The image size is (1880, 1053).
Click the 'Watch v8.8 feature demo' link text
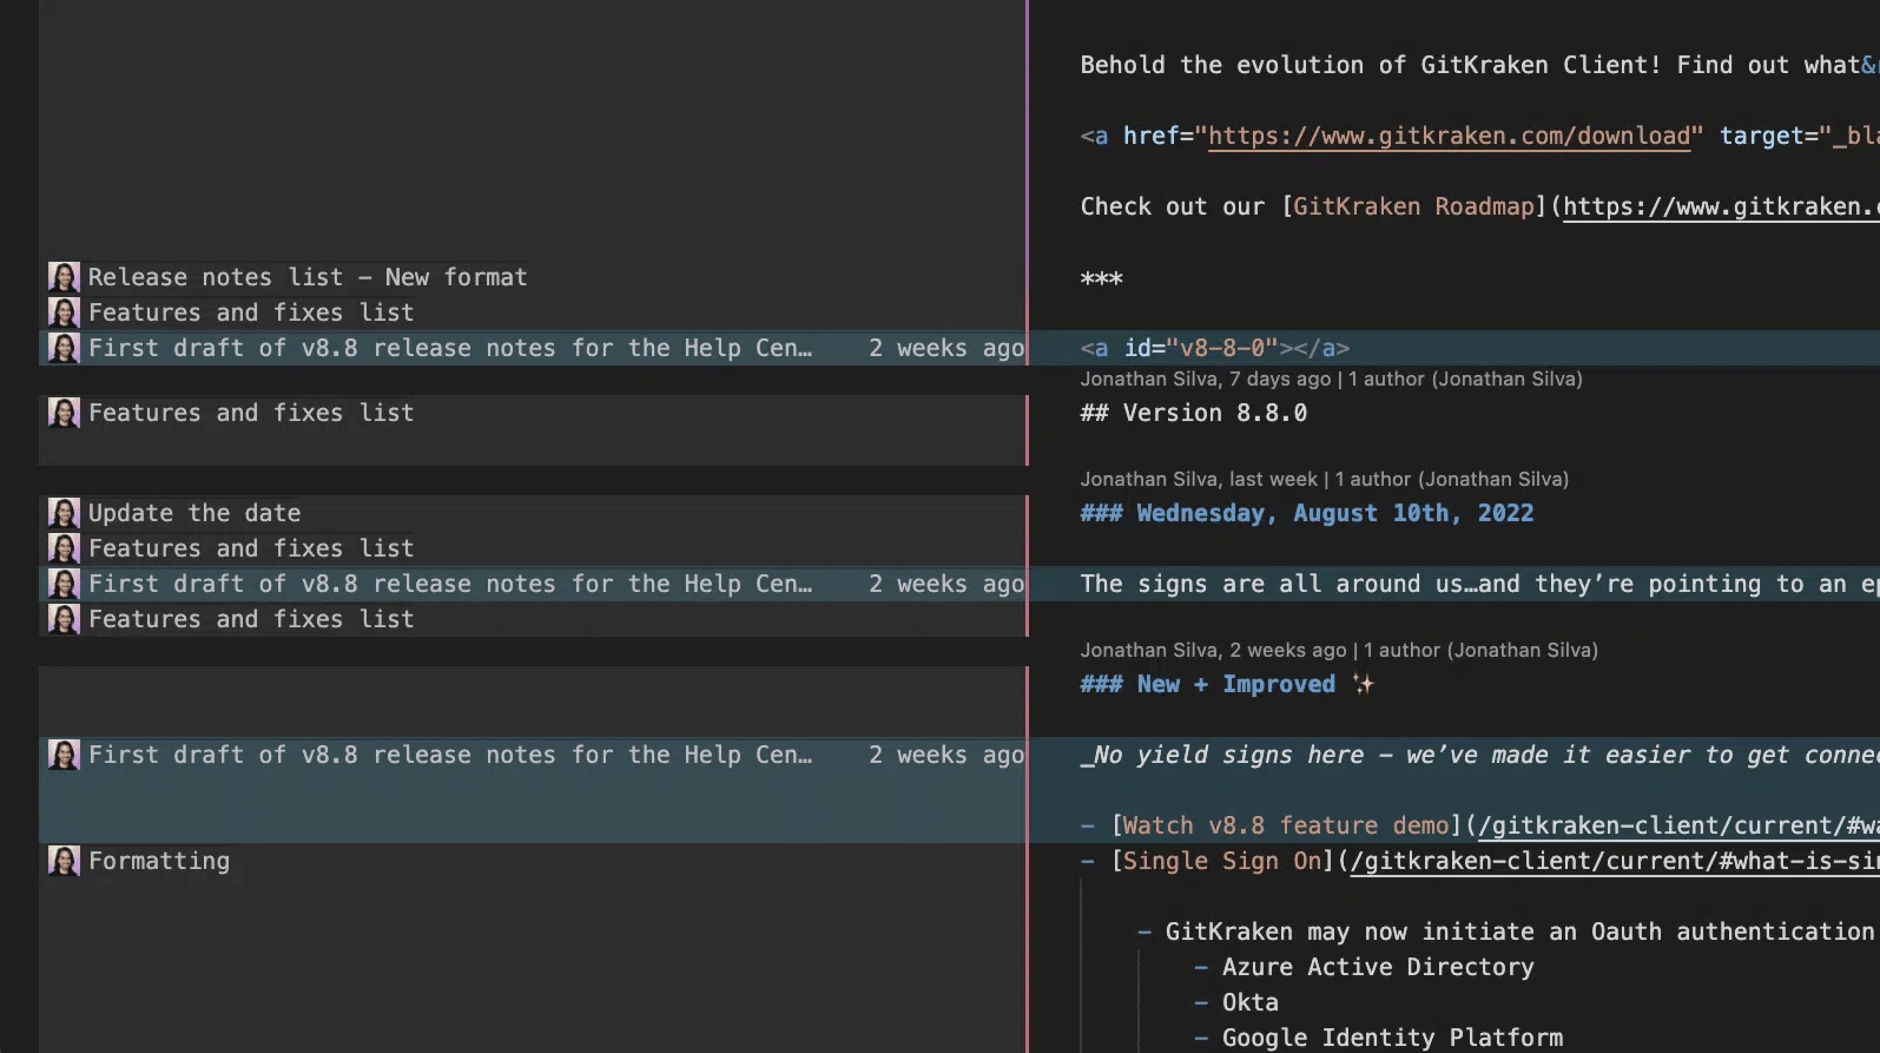1285,825
